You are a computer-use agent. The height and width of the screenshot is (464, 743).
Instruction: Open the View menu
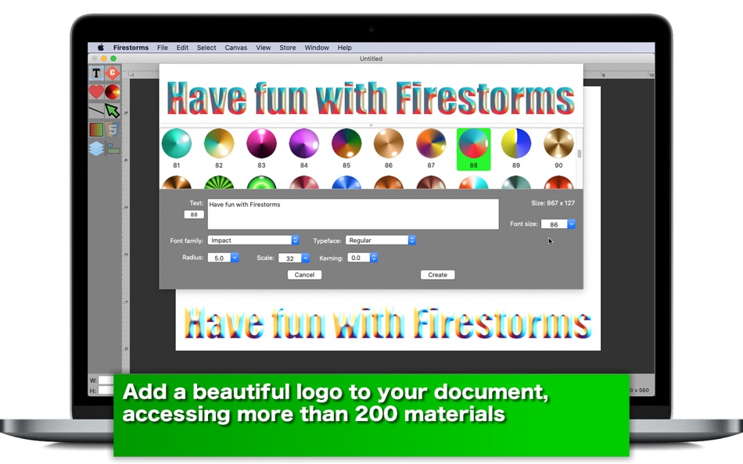click(264, 48)
